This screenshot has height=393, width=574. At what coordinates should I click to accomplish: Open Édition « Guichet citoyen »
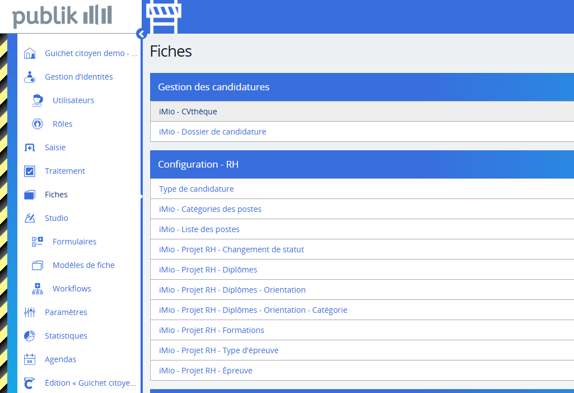[90, 382]
